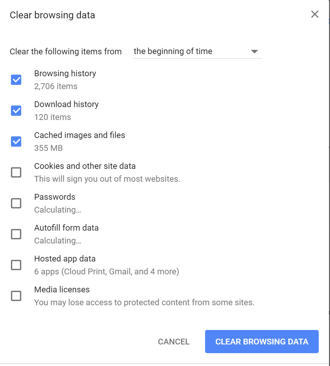Uncheck the Browsing history checkbox

pos(16,80)
